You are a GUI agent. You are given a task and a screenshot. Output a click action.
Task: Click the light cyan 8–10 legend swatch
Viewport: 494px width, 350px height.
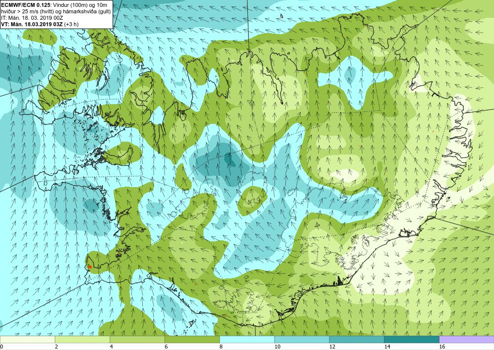coord(247,340)
